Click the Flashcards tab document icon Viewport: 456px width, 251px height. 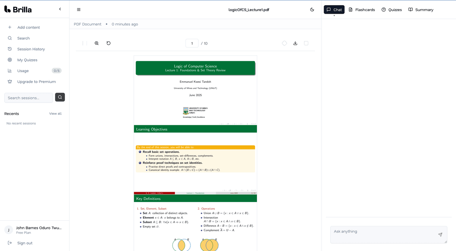(350, 9)
